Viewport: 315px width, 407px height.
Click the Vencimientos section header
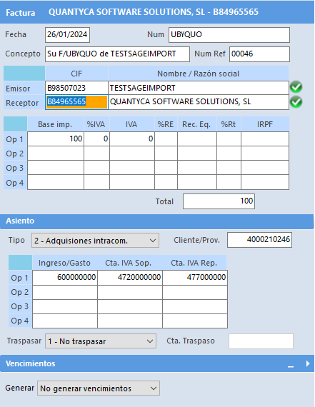point(157,363)
